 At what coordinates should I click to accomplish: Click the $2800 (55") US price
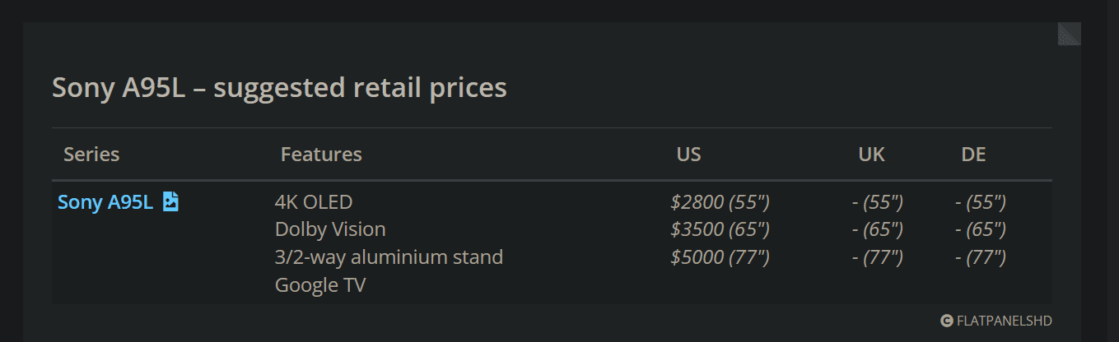click(x=720, y=202)
